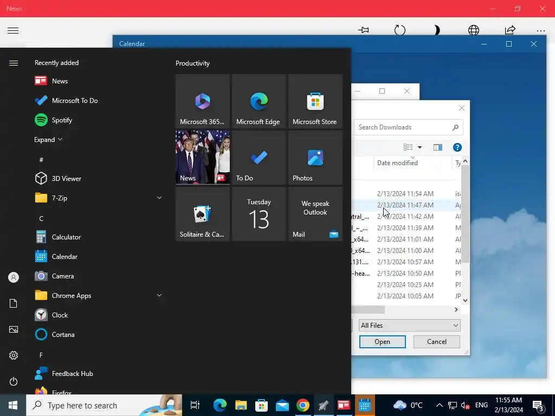Click the Productivity group heading

click(x=192, y=63)
